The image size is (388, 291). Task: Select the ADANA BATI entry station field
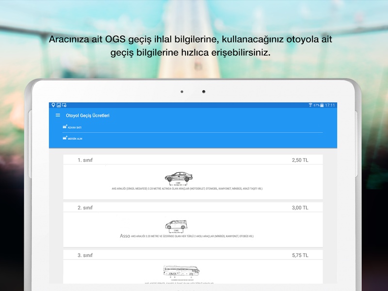click(193, 127)
